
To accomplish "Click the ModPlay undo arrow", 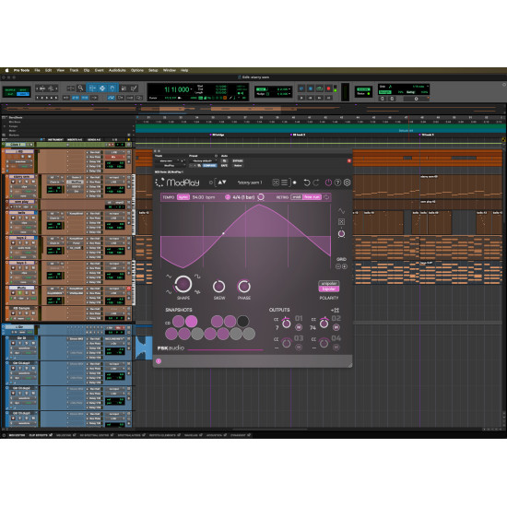I will point(307,183).
